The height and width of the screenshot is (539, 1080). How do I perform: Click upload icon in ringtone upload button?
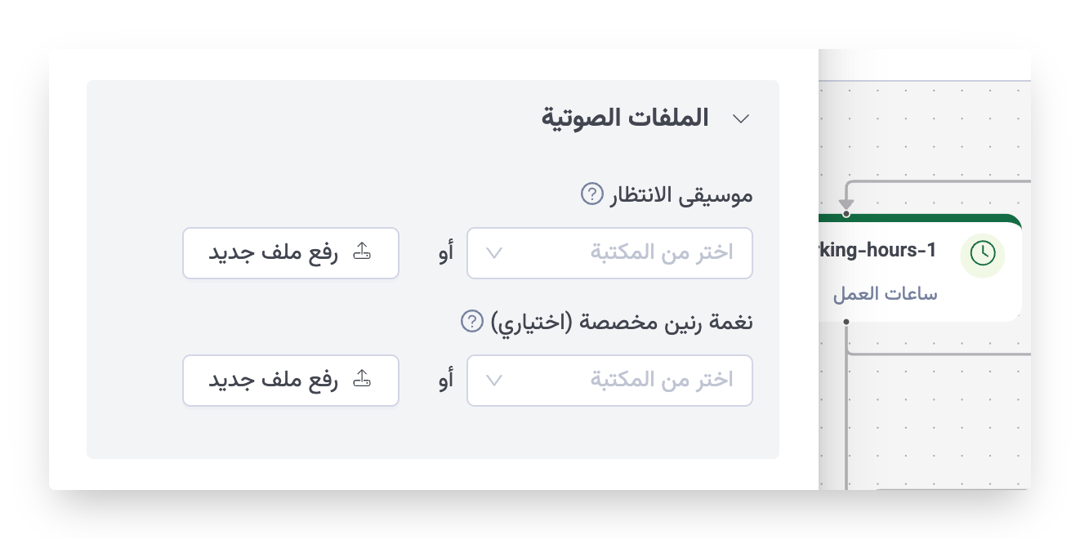[362, 380]
